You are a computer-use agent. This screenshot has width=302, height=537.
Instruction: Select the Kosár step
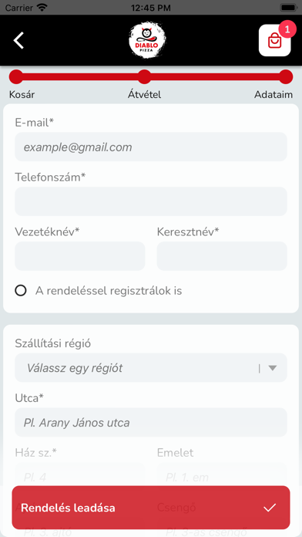click(x=22, y=95)
